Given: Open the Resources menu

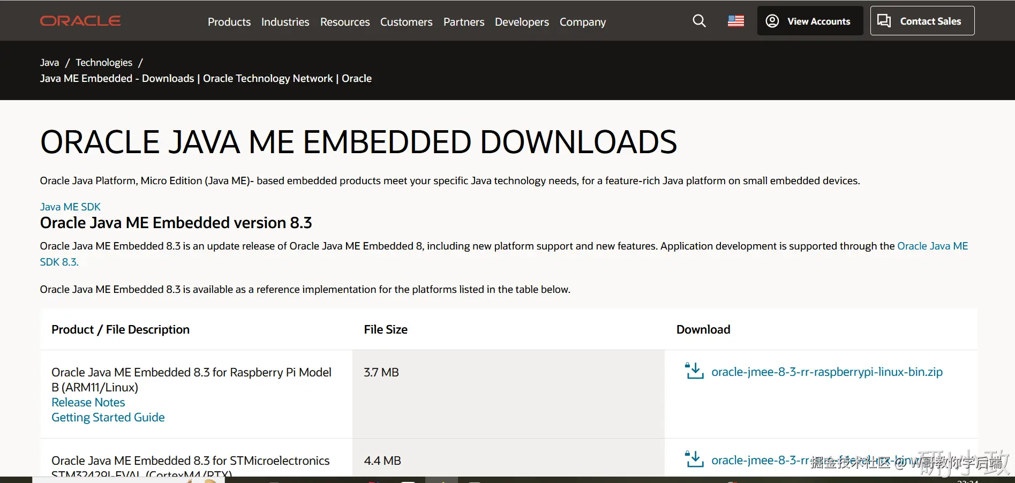Looking at the screenshot, I should coord(345,22).
